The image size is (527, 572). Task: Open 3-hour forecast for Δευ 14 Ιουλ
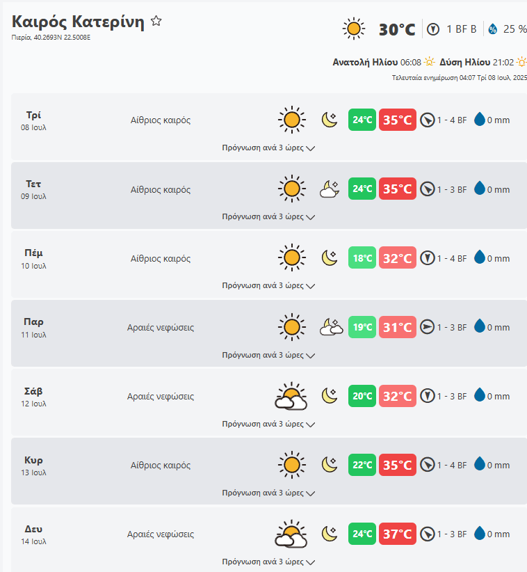[x=268, y=562]
